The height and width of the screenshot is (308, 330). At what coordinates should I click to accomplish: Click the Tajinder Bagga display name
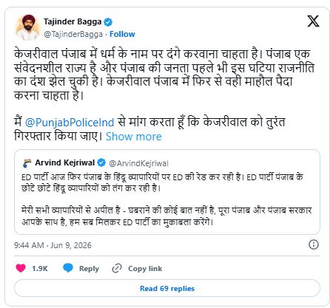(73, 21)
